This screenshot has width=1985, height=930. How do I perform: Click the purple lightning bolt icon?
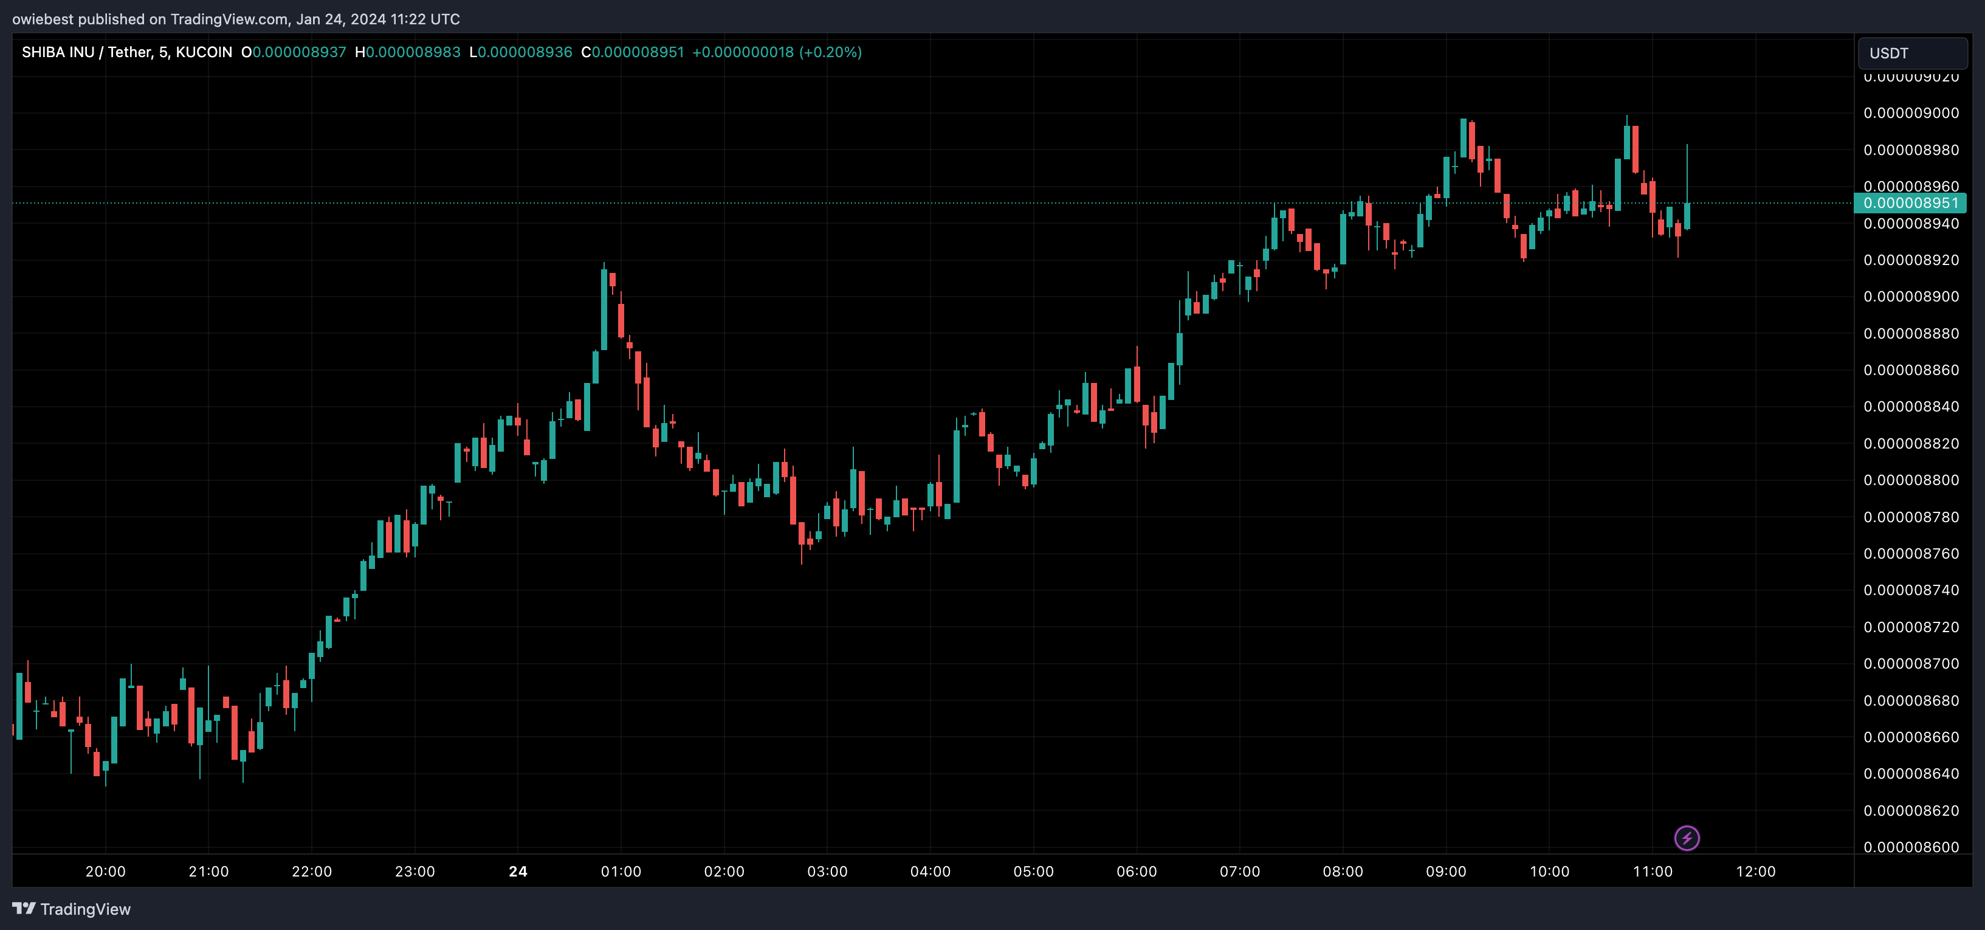pyautogui.click(x=1687, y=838)
